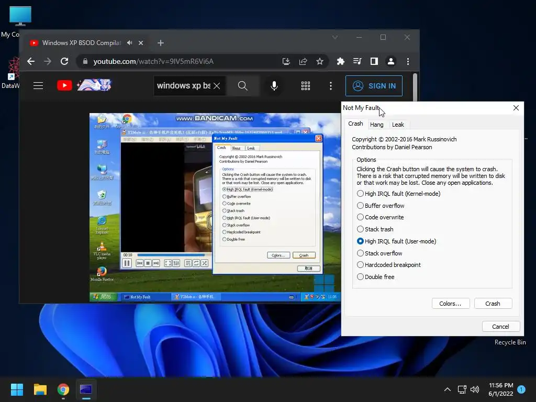Open File Explorer from taskbar
Image resolution: width=536 pixels, height=402 pixels.
pos(40,389)
